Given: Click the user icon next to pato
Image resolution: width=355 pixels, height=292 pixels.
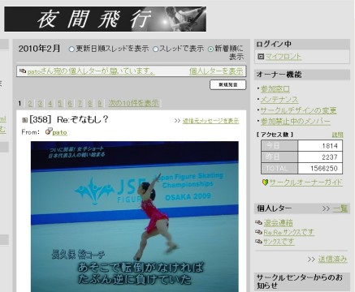Looking at the screenshot, I should pos(49,131).
